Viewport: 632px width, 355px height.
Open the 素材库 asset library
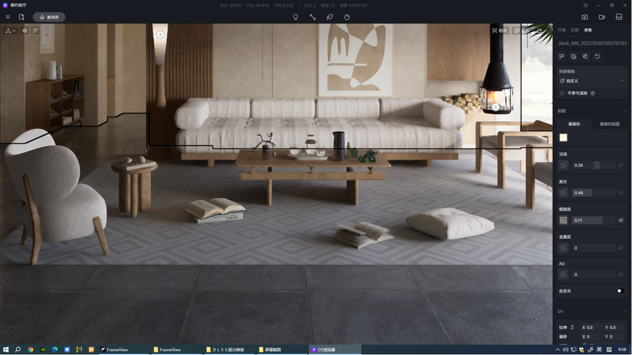[x=49, y=17]
